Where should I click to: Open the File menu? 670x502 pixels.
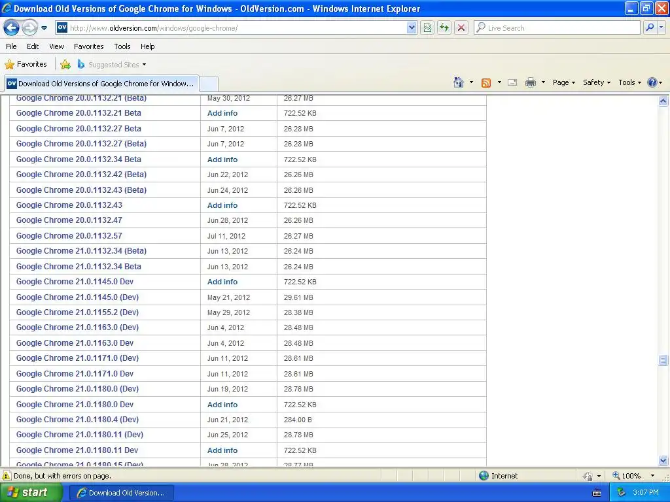tap(11, 46)
